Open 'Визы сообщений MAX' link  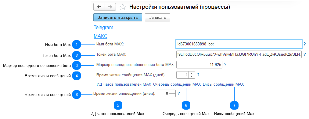[223, 84]
